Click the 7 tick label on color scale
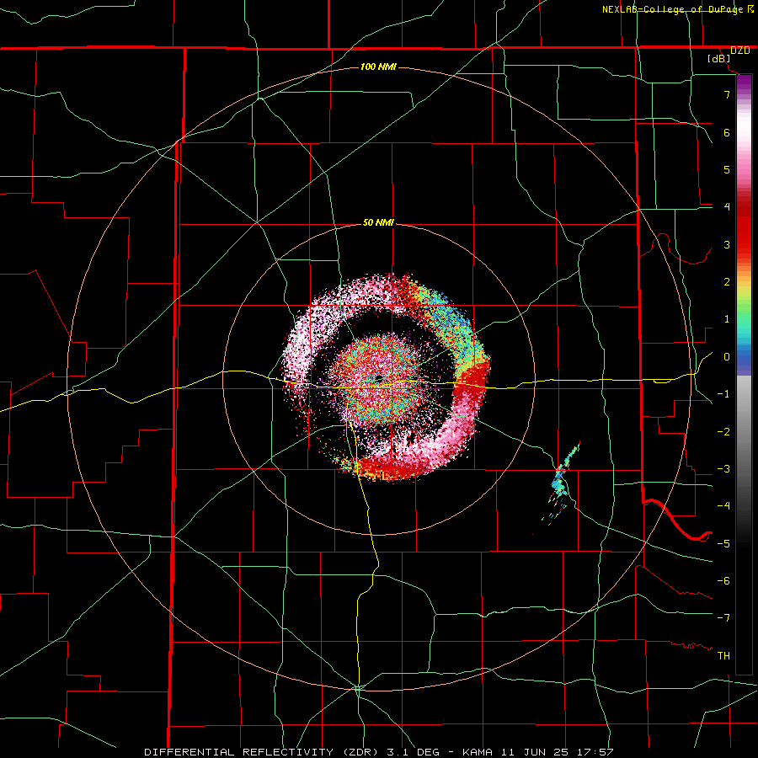This screenshot has width=758, height=758. pyautogui.click(x=727, y=94)
